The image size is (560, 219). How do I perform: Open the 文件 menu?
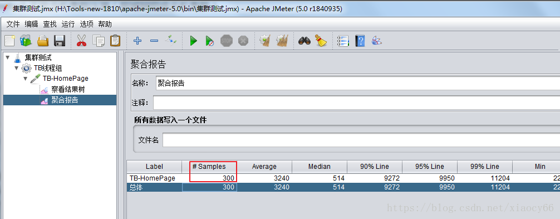[x=13, y=24]
